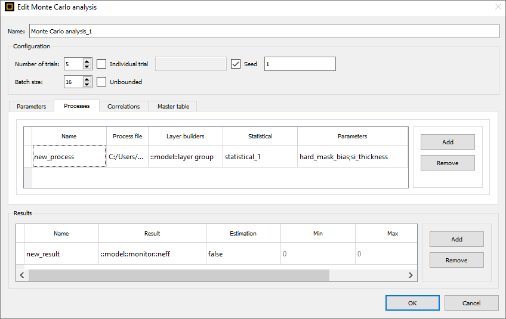Click the Process file column header
506x319 pixels.
point(127,136)
